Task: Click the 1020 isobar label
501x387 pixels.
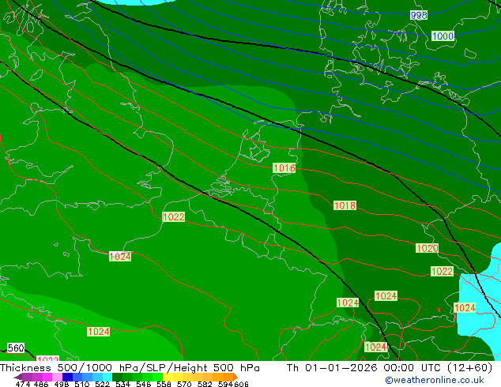Action: pyautogui.click(x=427, y=248)
